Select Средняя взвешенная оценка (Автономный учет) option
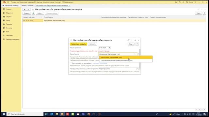209x117 pixels. pyautogui.click(x=126, y=60)
